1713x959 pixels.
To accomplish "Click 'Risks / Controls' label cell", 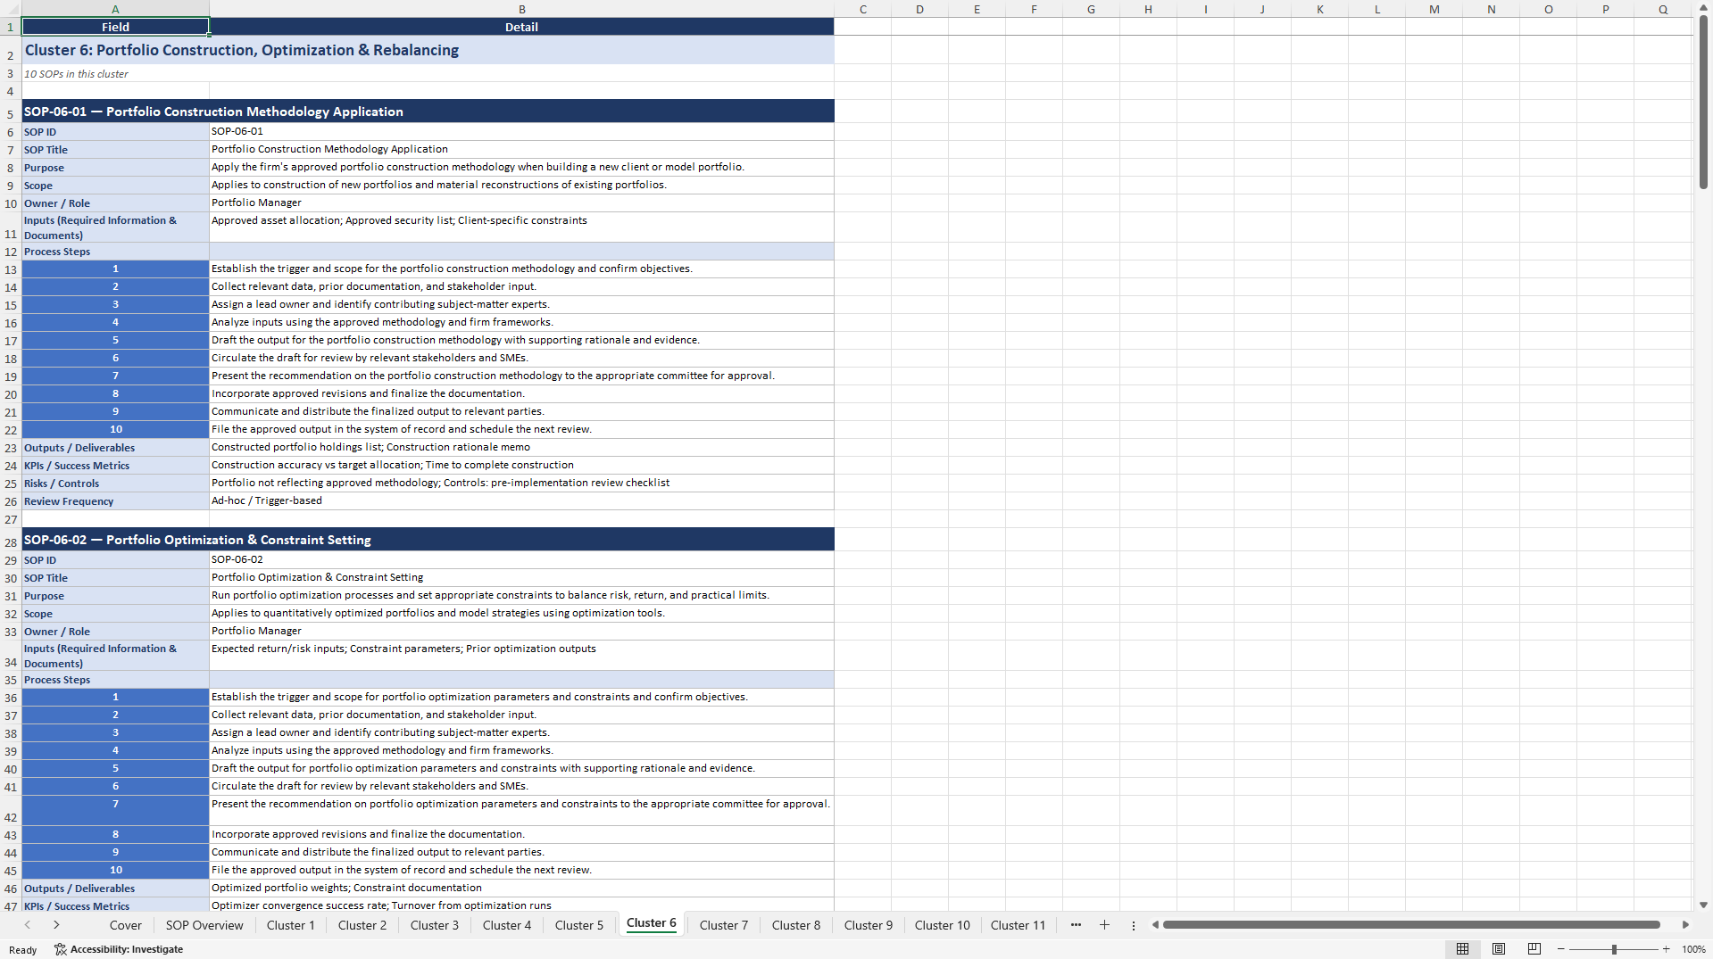I will point(115,484).
